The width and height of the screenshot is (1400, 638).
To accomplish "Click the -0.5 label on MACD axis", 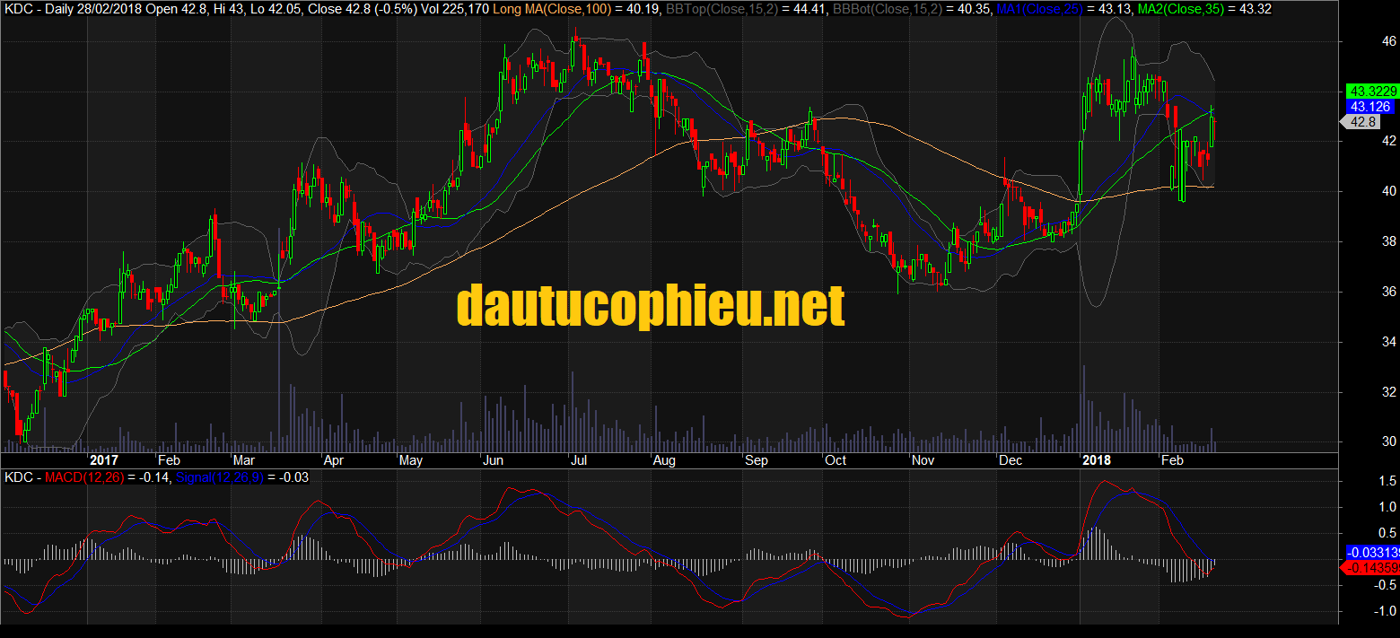I will tap(1385, 585).
